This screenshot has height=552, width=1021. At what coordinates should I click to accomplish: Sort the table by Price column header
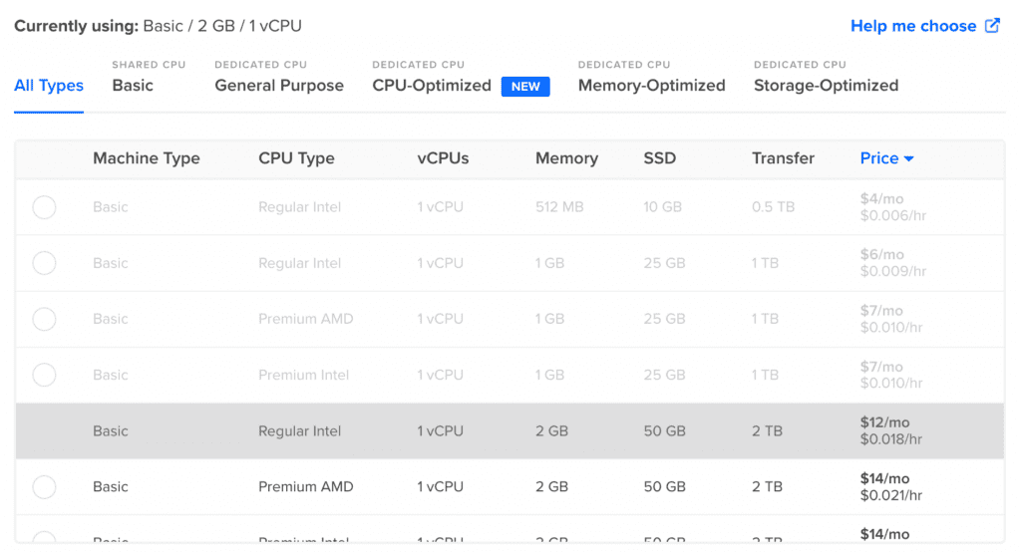point(879,158)
